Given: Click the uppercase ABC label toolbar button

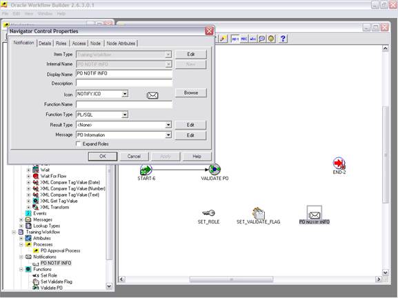Looking at the screenshot, I should pos(244,39).
